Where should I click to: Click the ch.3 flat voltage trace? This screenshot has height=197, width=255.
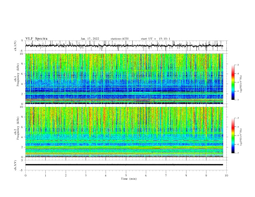pyautogui.click(x=124, y=165)
